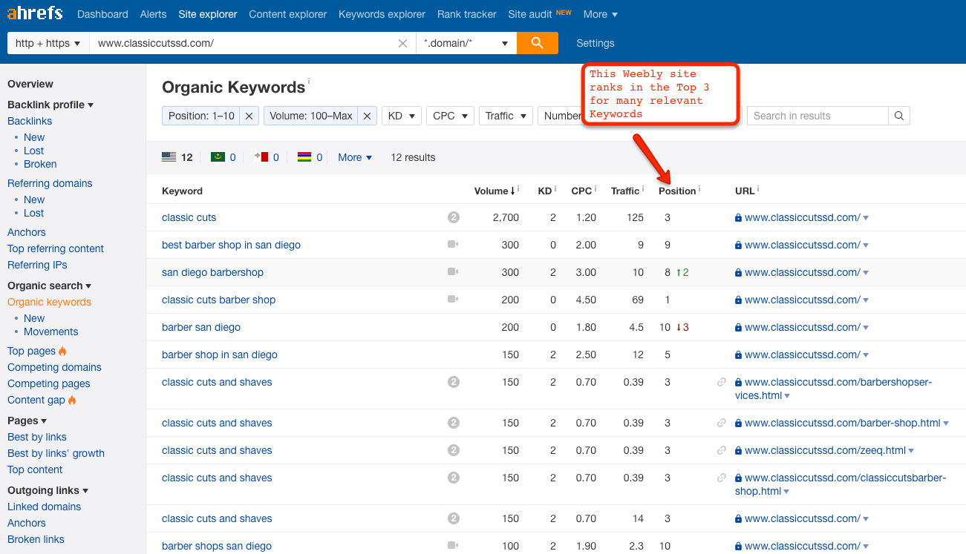Open Linked domains in sidebar
The height and width of the screenshot is (554, 966).
click(x=44, y=507)
